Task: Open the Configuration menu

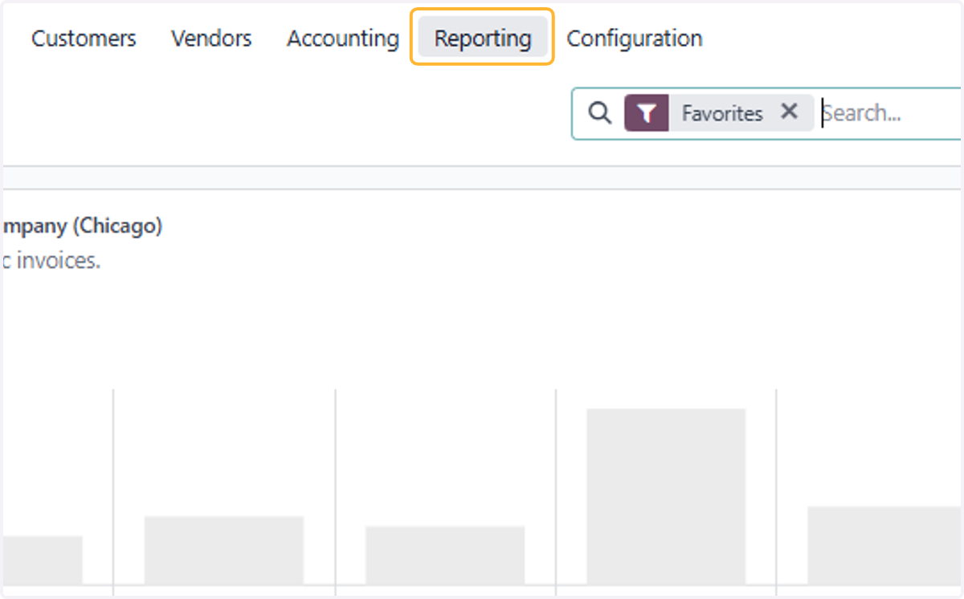Action: click(x=635, y=39)
